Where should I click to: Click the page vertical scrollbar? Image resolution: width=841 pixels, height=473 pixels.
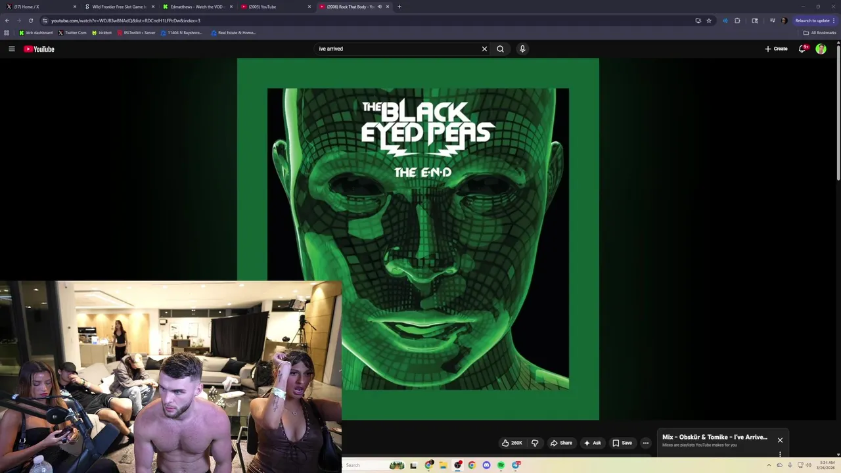[838, 112]
